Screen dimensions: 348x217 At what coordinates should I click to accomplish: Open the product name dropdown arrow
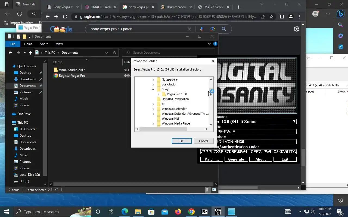pyautogui.click(x=294, y=122)
